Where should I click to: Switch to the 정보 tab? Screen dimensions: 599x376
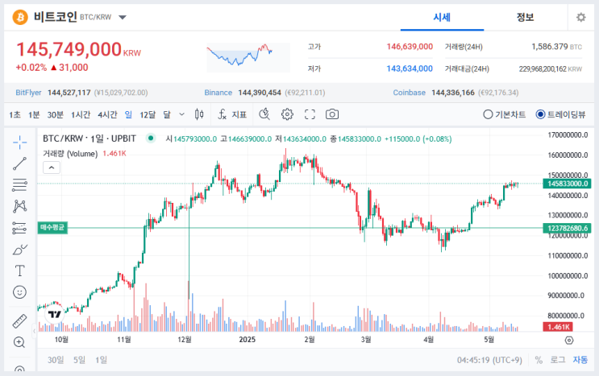[x=526, y=17]
